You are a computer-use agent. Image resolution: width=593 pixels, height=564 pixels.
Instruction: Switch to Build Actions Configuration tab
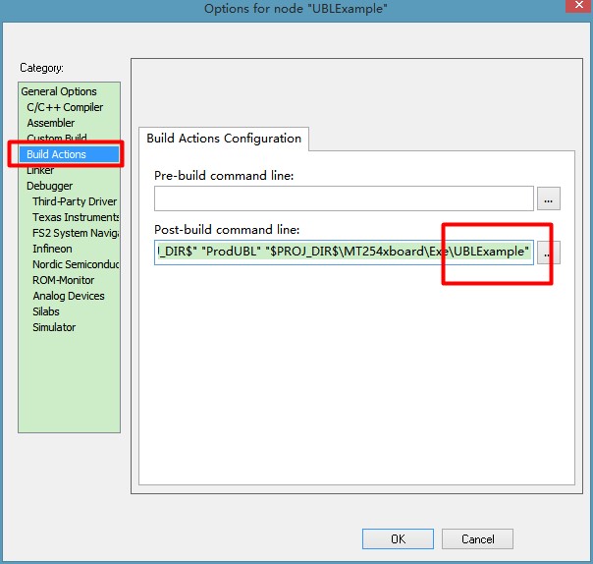[x=224, y=139]
